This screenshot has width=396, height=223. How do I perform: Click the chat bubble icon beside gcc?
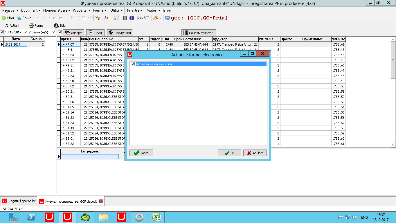[168, 18]
